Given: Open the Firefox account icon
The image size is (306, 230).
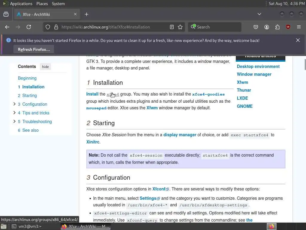Looking at the screenshot, I should click(267, 27).
